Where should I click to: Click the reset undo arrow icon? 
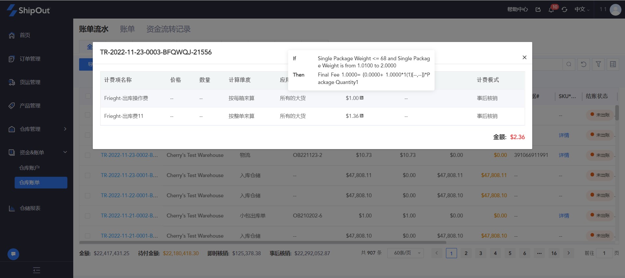pyautogui.click(x=584, y=64)
